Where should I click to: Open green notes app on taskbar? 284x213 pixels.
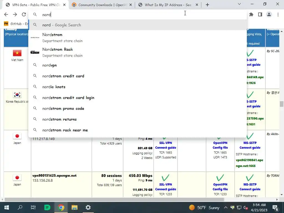click(x=47, y=207)
